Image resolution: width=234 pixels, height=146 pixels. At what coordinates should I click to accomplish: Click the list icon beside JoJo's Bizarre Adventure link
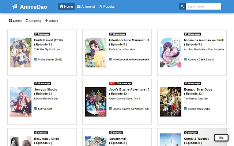click(x=110, y=109)
